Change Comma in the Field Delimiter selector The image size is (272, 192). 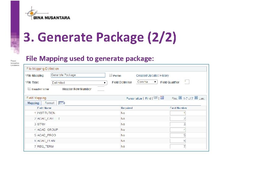pyautogui.click(x=146, y=82)
